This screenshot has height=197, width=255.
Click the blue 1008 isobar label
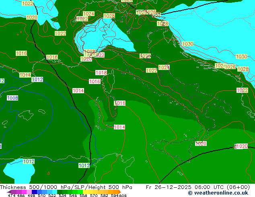click(x=12, y=98)
